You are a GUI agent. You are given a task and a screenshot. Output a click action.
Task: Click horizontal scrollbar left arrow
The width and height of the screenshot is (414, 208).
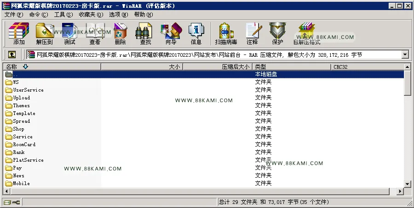[6, 191]
